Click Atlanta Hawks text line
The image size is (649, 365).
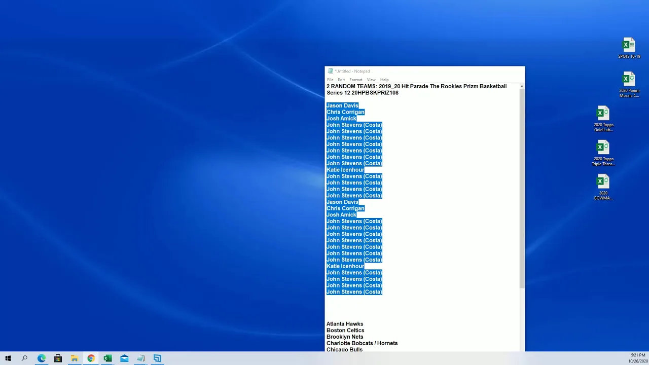(345, 324)
